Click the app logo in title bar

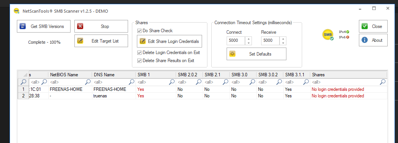pyautogui.click(x=16, y=11)
